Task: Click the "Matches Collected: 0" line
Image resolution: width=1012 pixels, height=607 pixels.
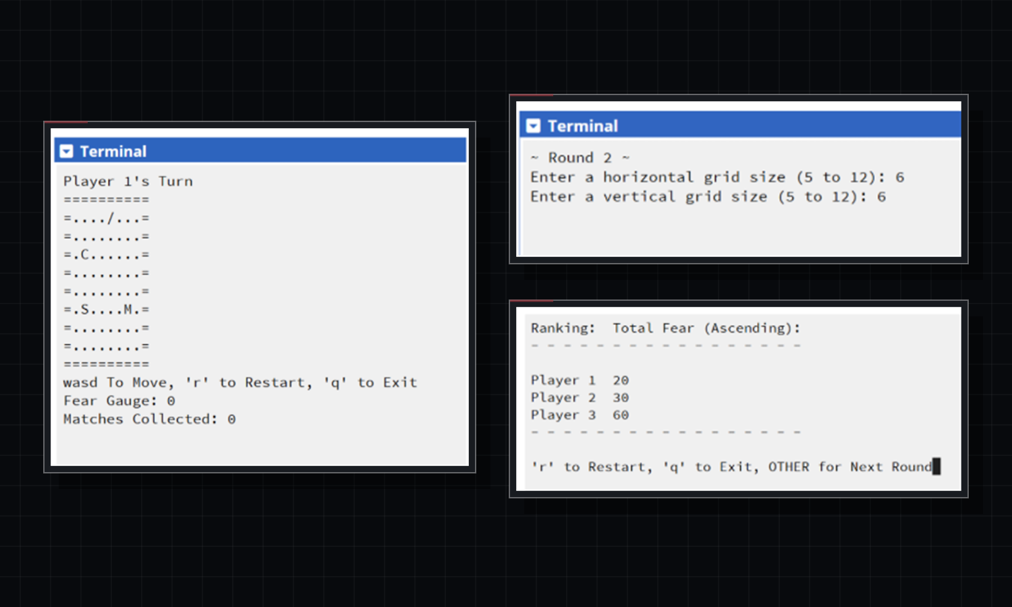Action: (x=150, y=419)
